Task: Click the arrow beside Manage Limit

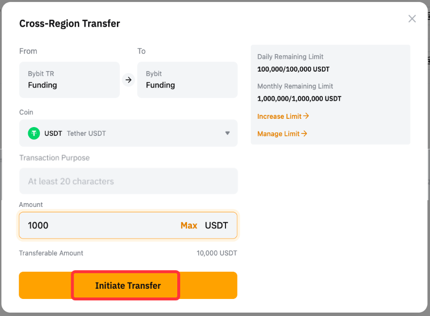Action: coord(304,134)
